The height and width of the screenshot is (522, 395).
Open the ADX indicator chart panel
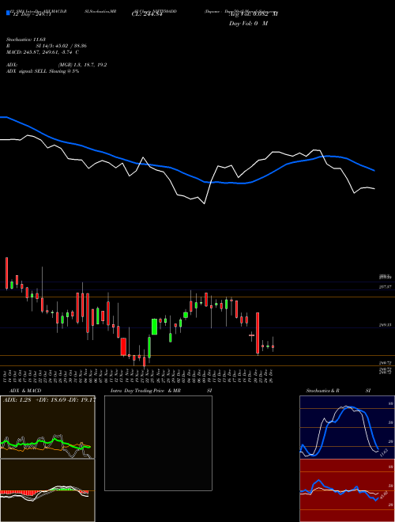pyautogui.click(x=47, y=427)
